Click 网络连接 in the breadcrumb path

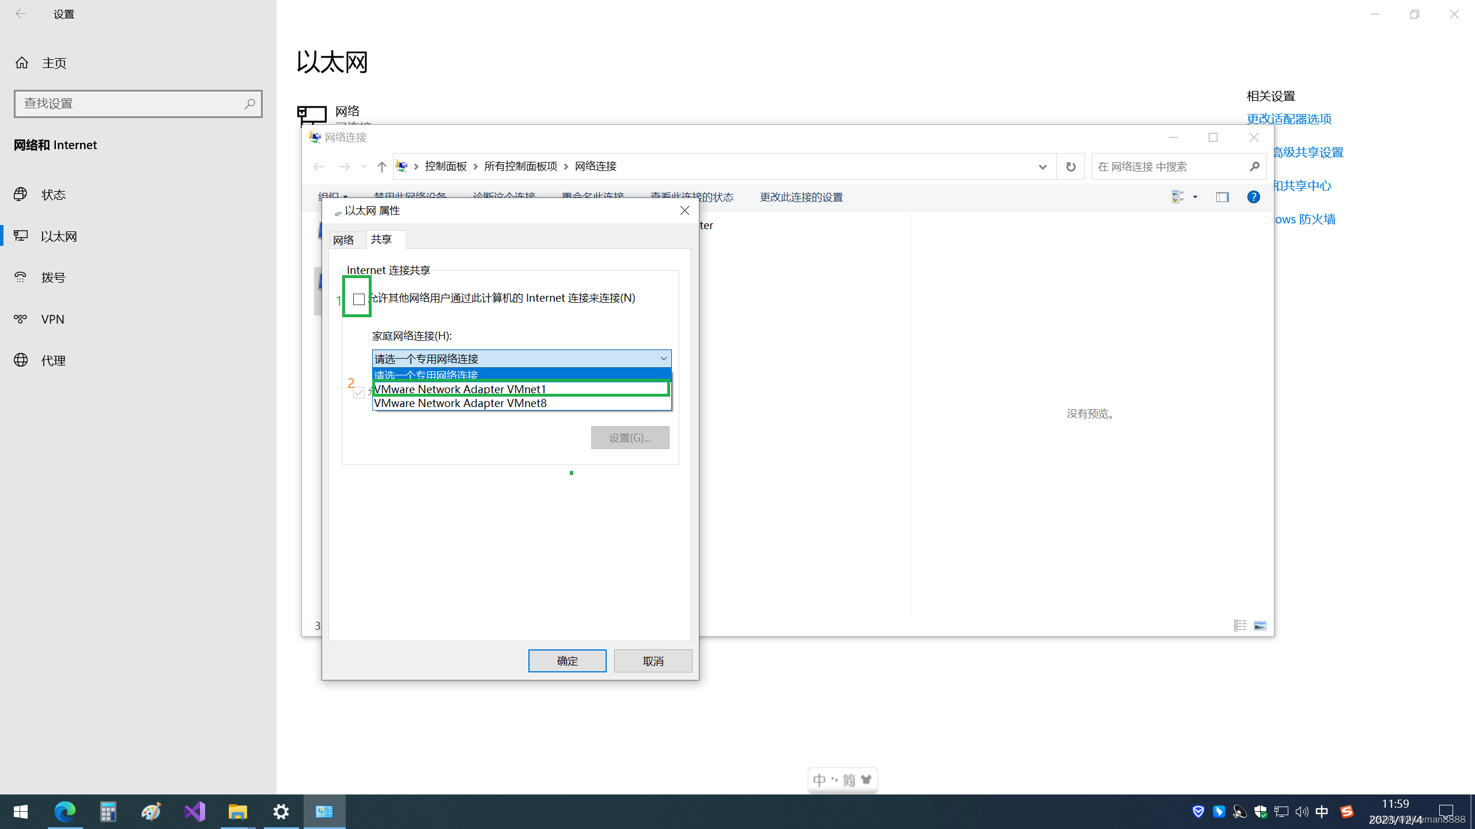(x=596, y=166)
